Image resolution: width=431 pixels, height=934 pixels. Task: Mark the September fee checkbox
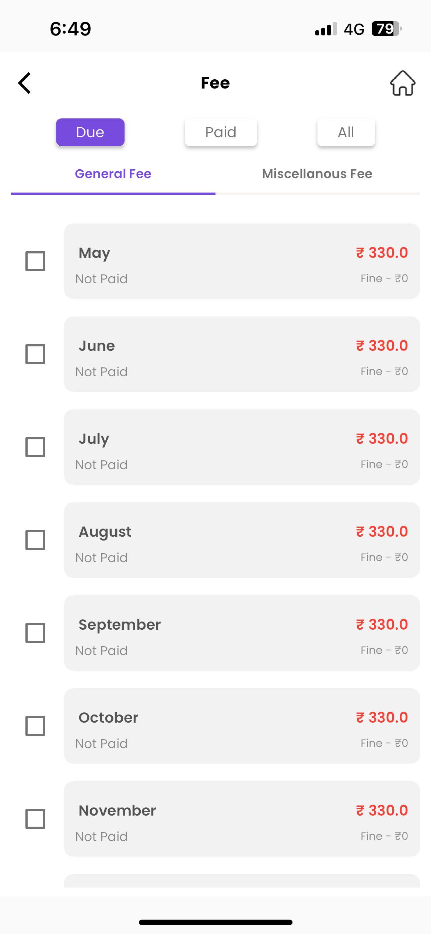[35, 633]
